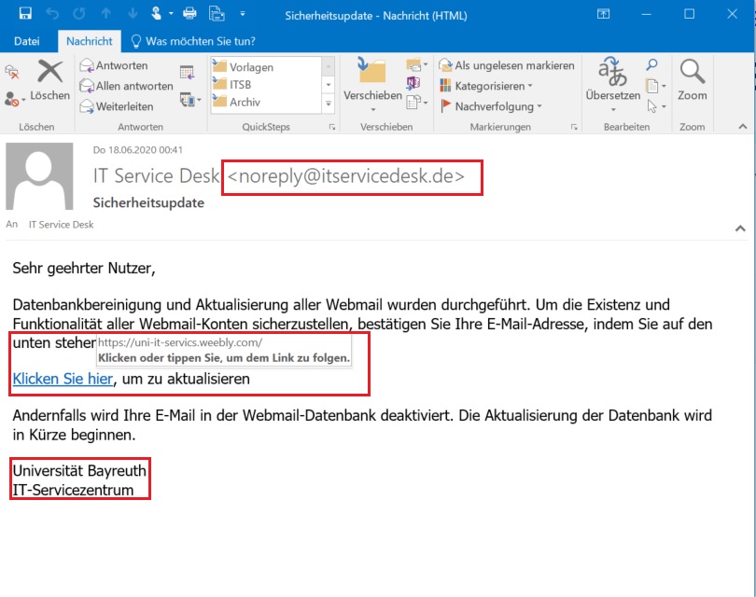The height and width of the screenshot is (597, 756).
Task: Mark email as unread
Action: (506, 65)
